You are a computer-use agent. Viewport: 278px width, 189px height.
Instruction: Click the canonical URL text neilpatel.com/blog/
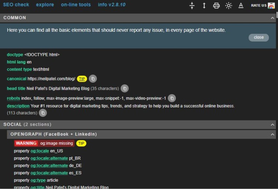click(51, 79)
